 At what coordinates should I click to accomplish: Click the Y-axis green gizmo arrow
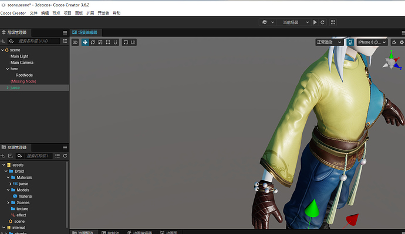(x=312, y=208)
